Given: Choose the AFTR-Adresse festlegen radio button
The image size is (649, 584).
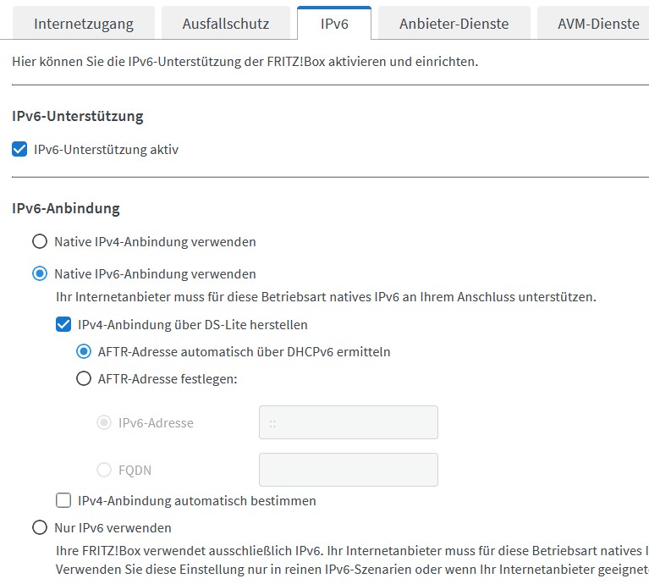Looking at the screenshot, I should point(84,379).
